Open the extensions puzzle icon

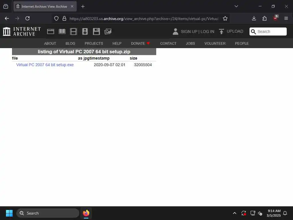264,18
